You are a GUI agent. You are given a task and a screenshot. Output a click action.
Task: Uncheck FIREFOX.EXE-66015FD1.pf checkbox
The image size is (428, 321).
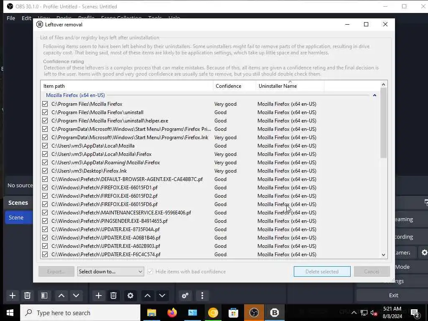click(45, 188)
